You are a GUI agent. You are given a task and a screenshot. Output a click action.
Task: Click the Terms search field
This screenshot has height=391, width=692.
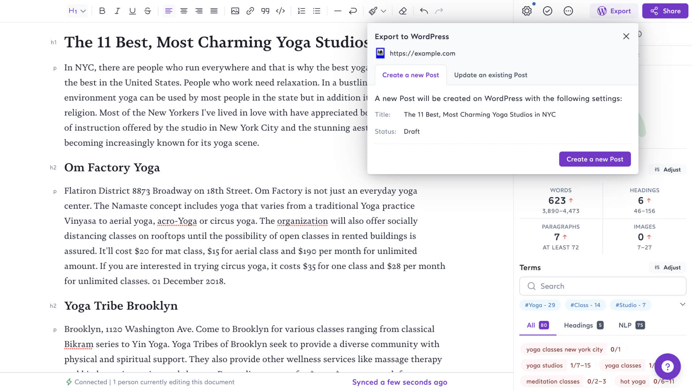(x=602, y=286)
